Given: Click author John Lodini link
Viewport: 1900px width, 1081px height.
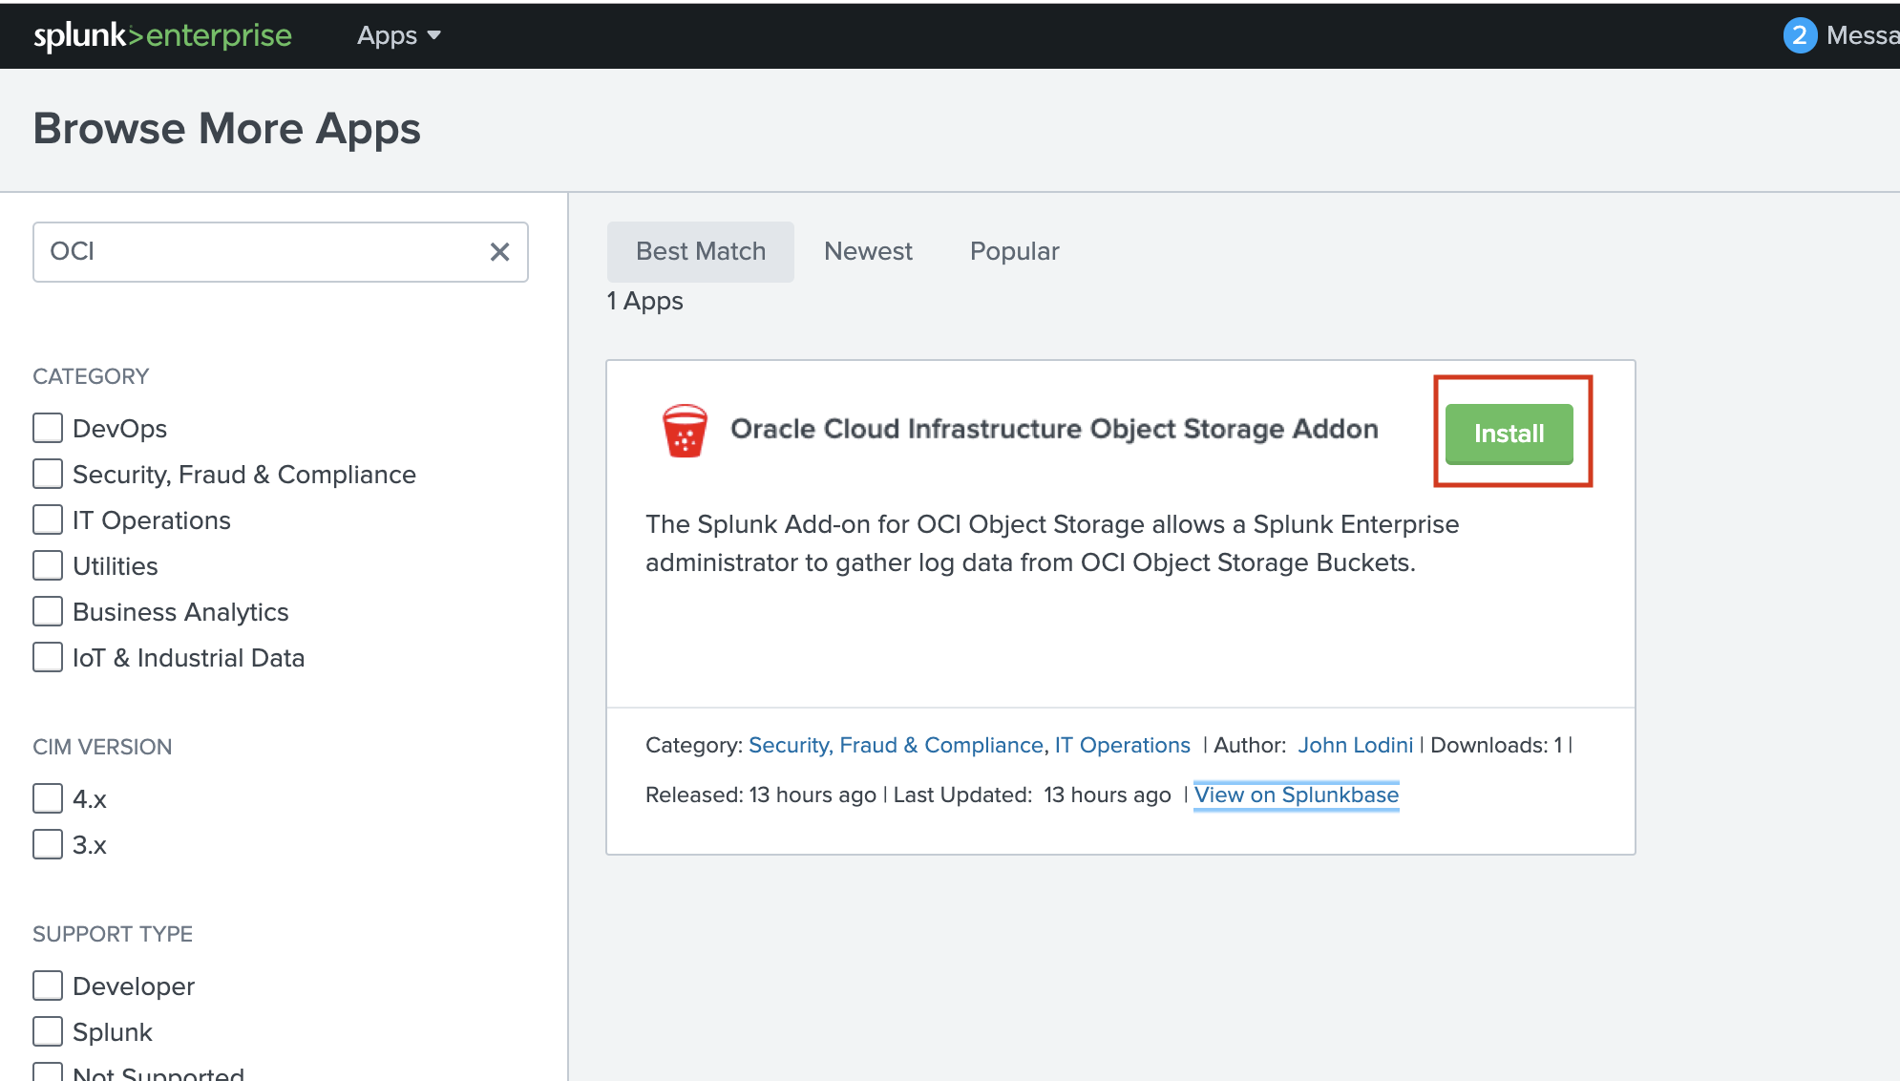Looking at the screenshot, I should point(1354,745).
